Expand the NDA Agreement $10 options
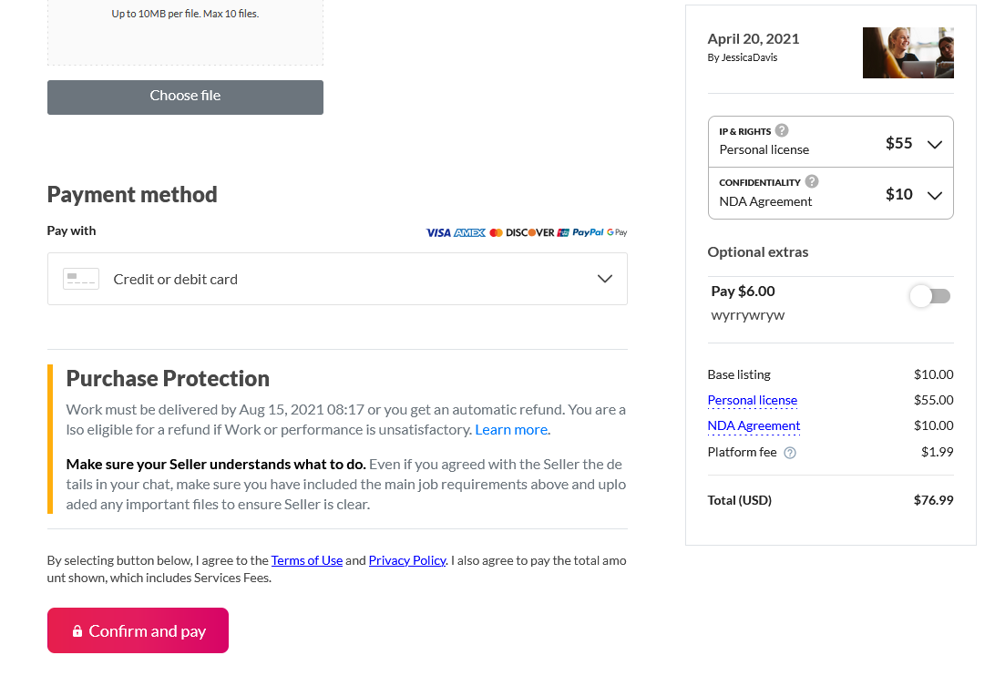 [x=831, y=193]
